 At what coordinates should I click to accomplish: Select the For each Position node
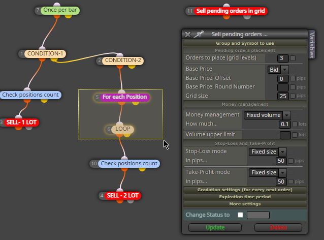click(124, 97)
